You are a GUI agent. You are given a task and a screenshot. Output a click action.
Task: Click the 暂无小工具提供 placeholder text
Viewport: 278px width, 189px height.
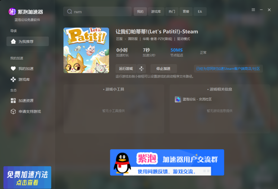[x=113, y=111]
